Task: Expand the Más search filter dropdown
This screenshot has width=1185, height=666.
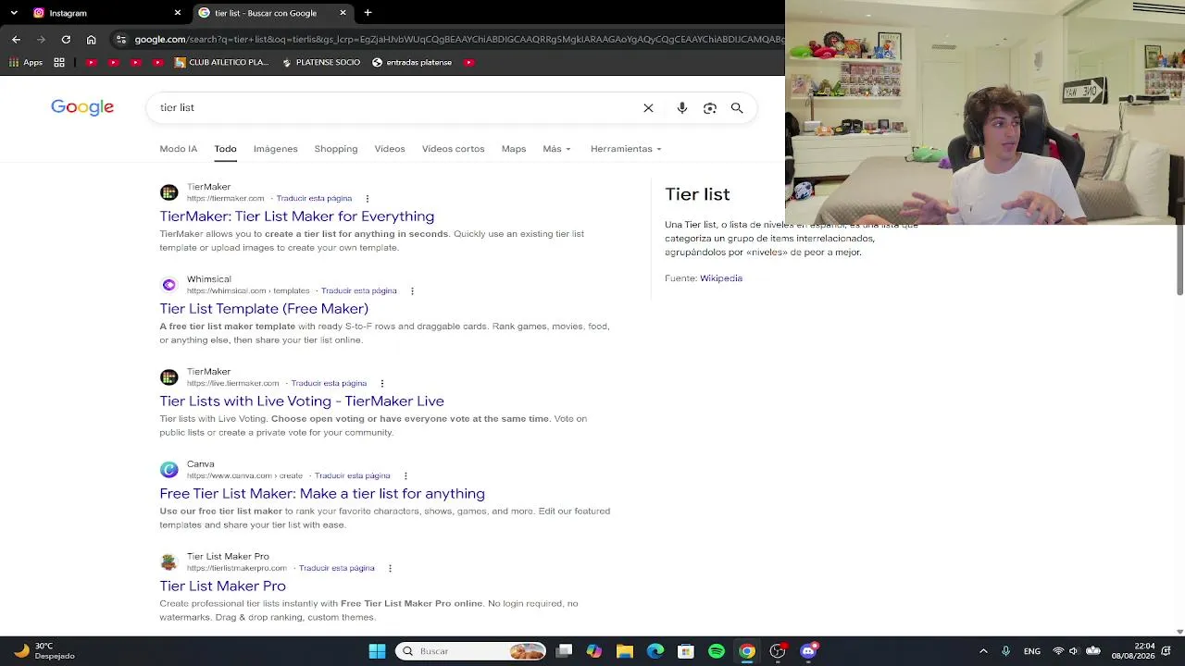Action: [556, 149]
